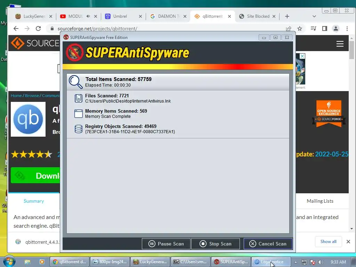Click the window icon next to Memory Items Scanned
This screenshot has width=356, height=267.
(x=78, y=114)
